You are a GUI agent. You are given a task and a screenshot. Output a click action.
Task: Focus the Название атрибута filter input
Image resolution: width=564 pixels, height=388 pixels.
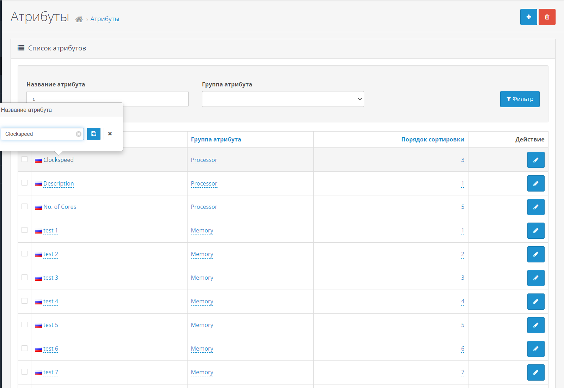(108, 99)
